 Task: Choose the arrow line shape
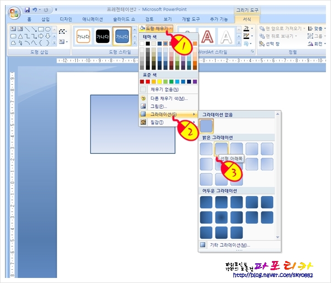coord(34,29)
